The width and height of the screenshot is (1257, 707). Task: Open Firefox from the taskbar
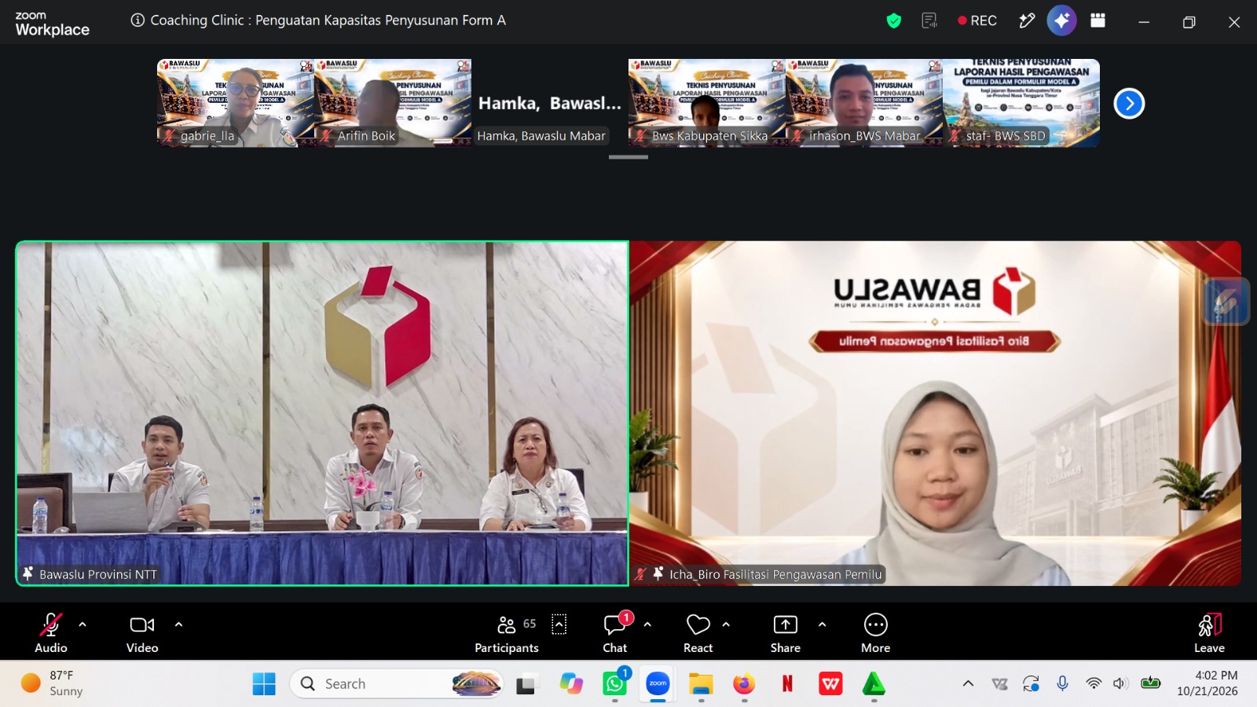[x=744, y=684]
